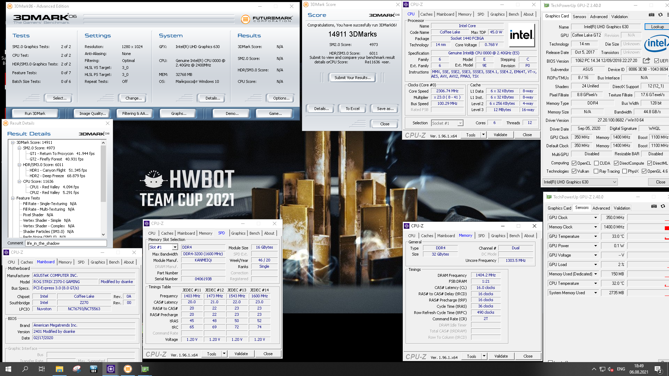
Task: Click GPU Load sensor graph
Action: (647, 265)
